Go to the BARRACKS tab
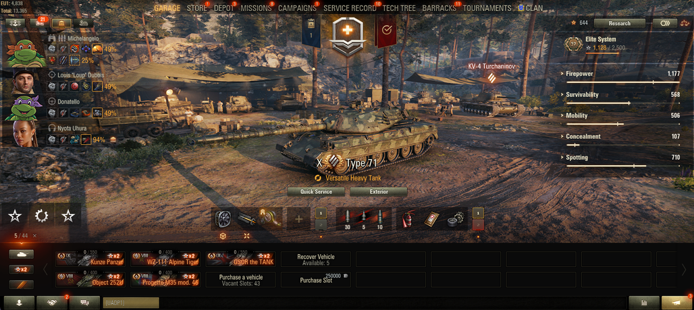The height and width of the screenshot is (310, 694). tap(439, 8)
